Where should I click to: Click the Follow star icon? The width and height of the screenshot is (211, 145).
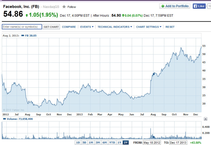[64, 7]
